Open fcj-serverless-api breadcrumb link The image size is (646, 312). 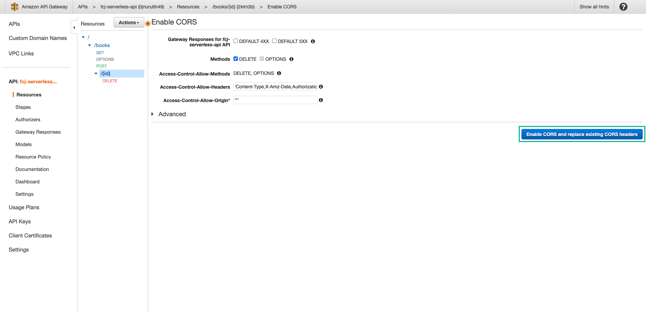tap(132, 7)
